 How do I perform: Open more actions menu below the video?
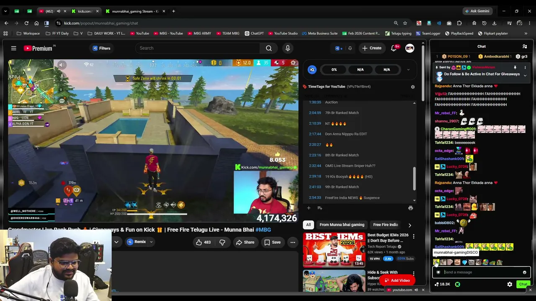point(293,242)
